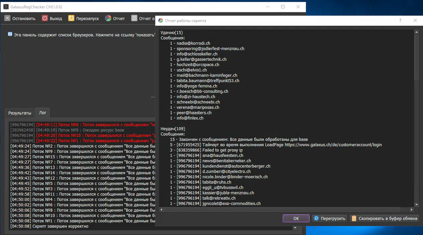Click the Все данные были обработаны для base line
Screen dimensions: 423x235
click(x=239, y=140)
